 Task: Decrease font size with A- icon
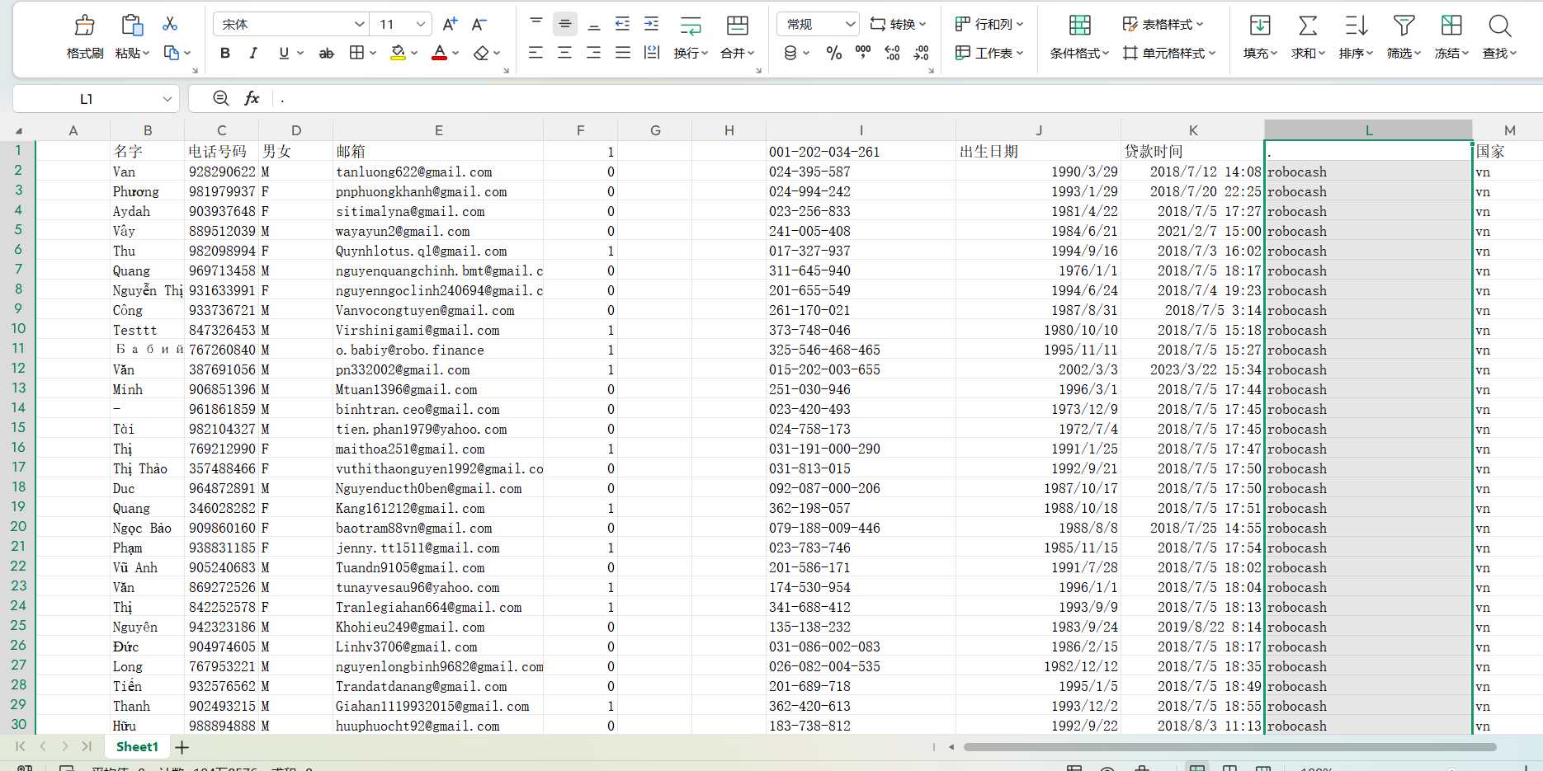pos(479,25)
